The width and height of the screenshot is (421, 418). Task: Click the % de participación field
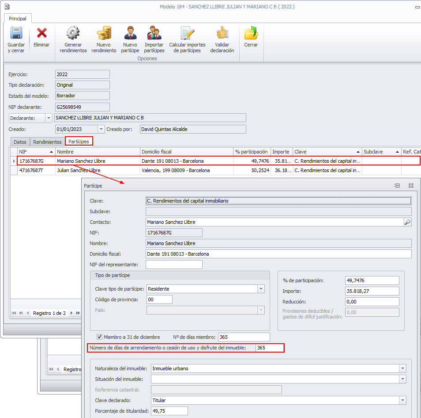click(x=372, y=280)
